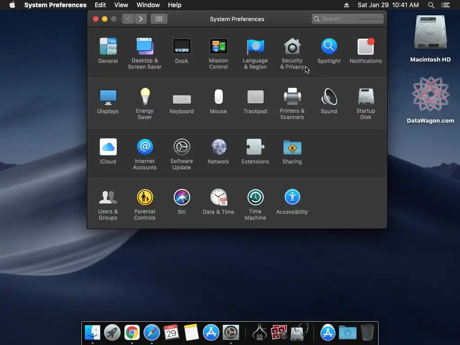Open Security & Privacy preferences
The image size is (460, 345).
(292, 54)
